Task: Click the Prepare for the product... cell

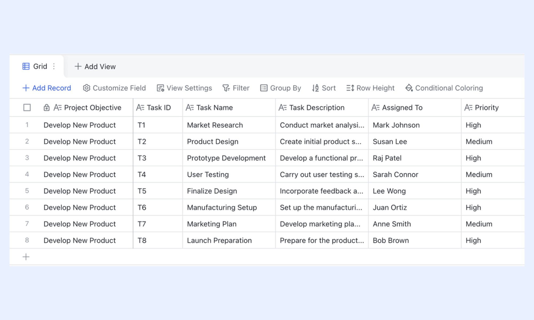Action: 322,240
